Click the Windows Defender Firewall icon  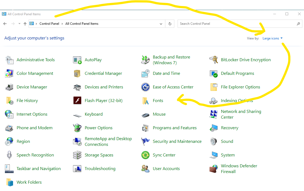pyautogui.click(x=214, y=169)
